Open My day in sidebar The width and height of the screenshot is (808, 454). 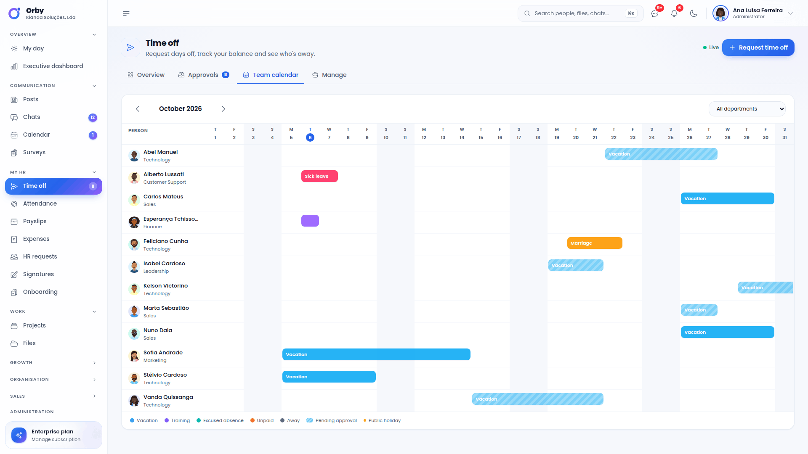click(53, 48)
